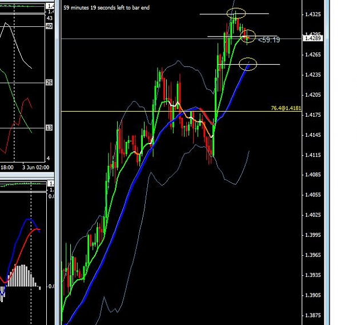Click the level 13 label in the upper-left indicator panel
357x325 pixels.
click(x=49, y=128)
